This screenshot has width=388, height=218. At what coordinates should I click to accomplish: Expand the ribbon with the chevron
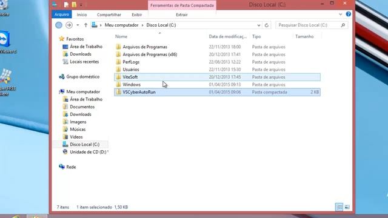click(340, 15)
